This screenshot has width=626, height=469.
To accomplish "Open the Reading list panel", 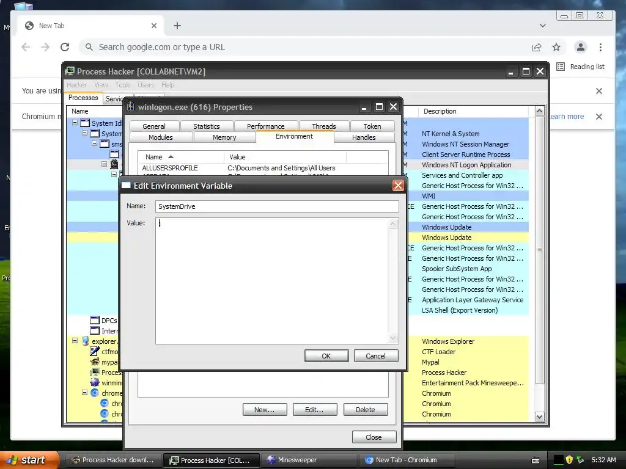I will pyautogui.click(x=580, y=67).
